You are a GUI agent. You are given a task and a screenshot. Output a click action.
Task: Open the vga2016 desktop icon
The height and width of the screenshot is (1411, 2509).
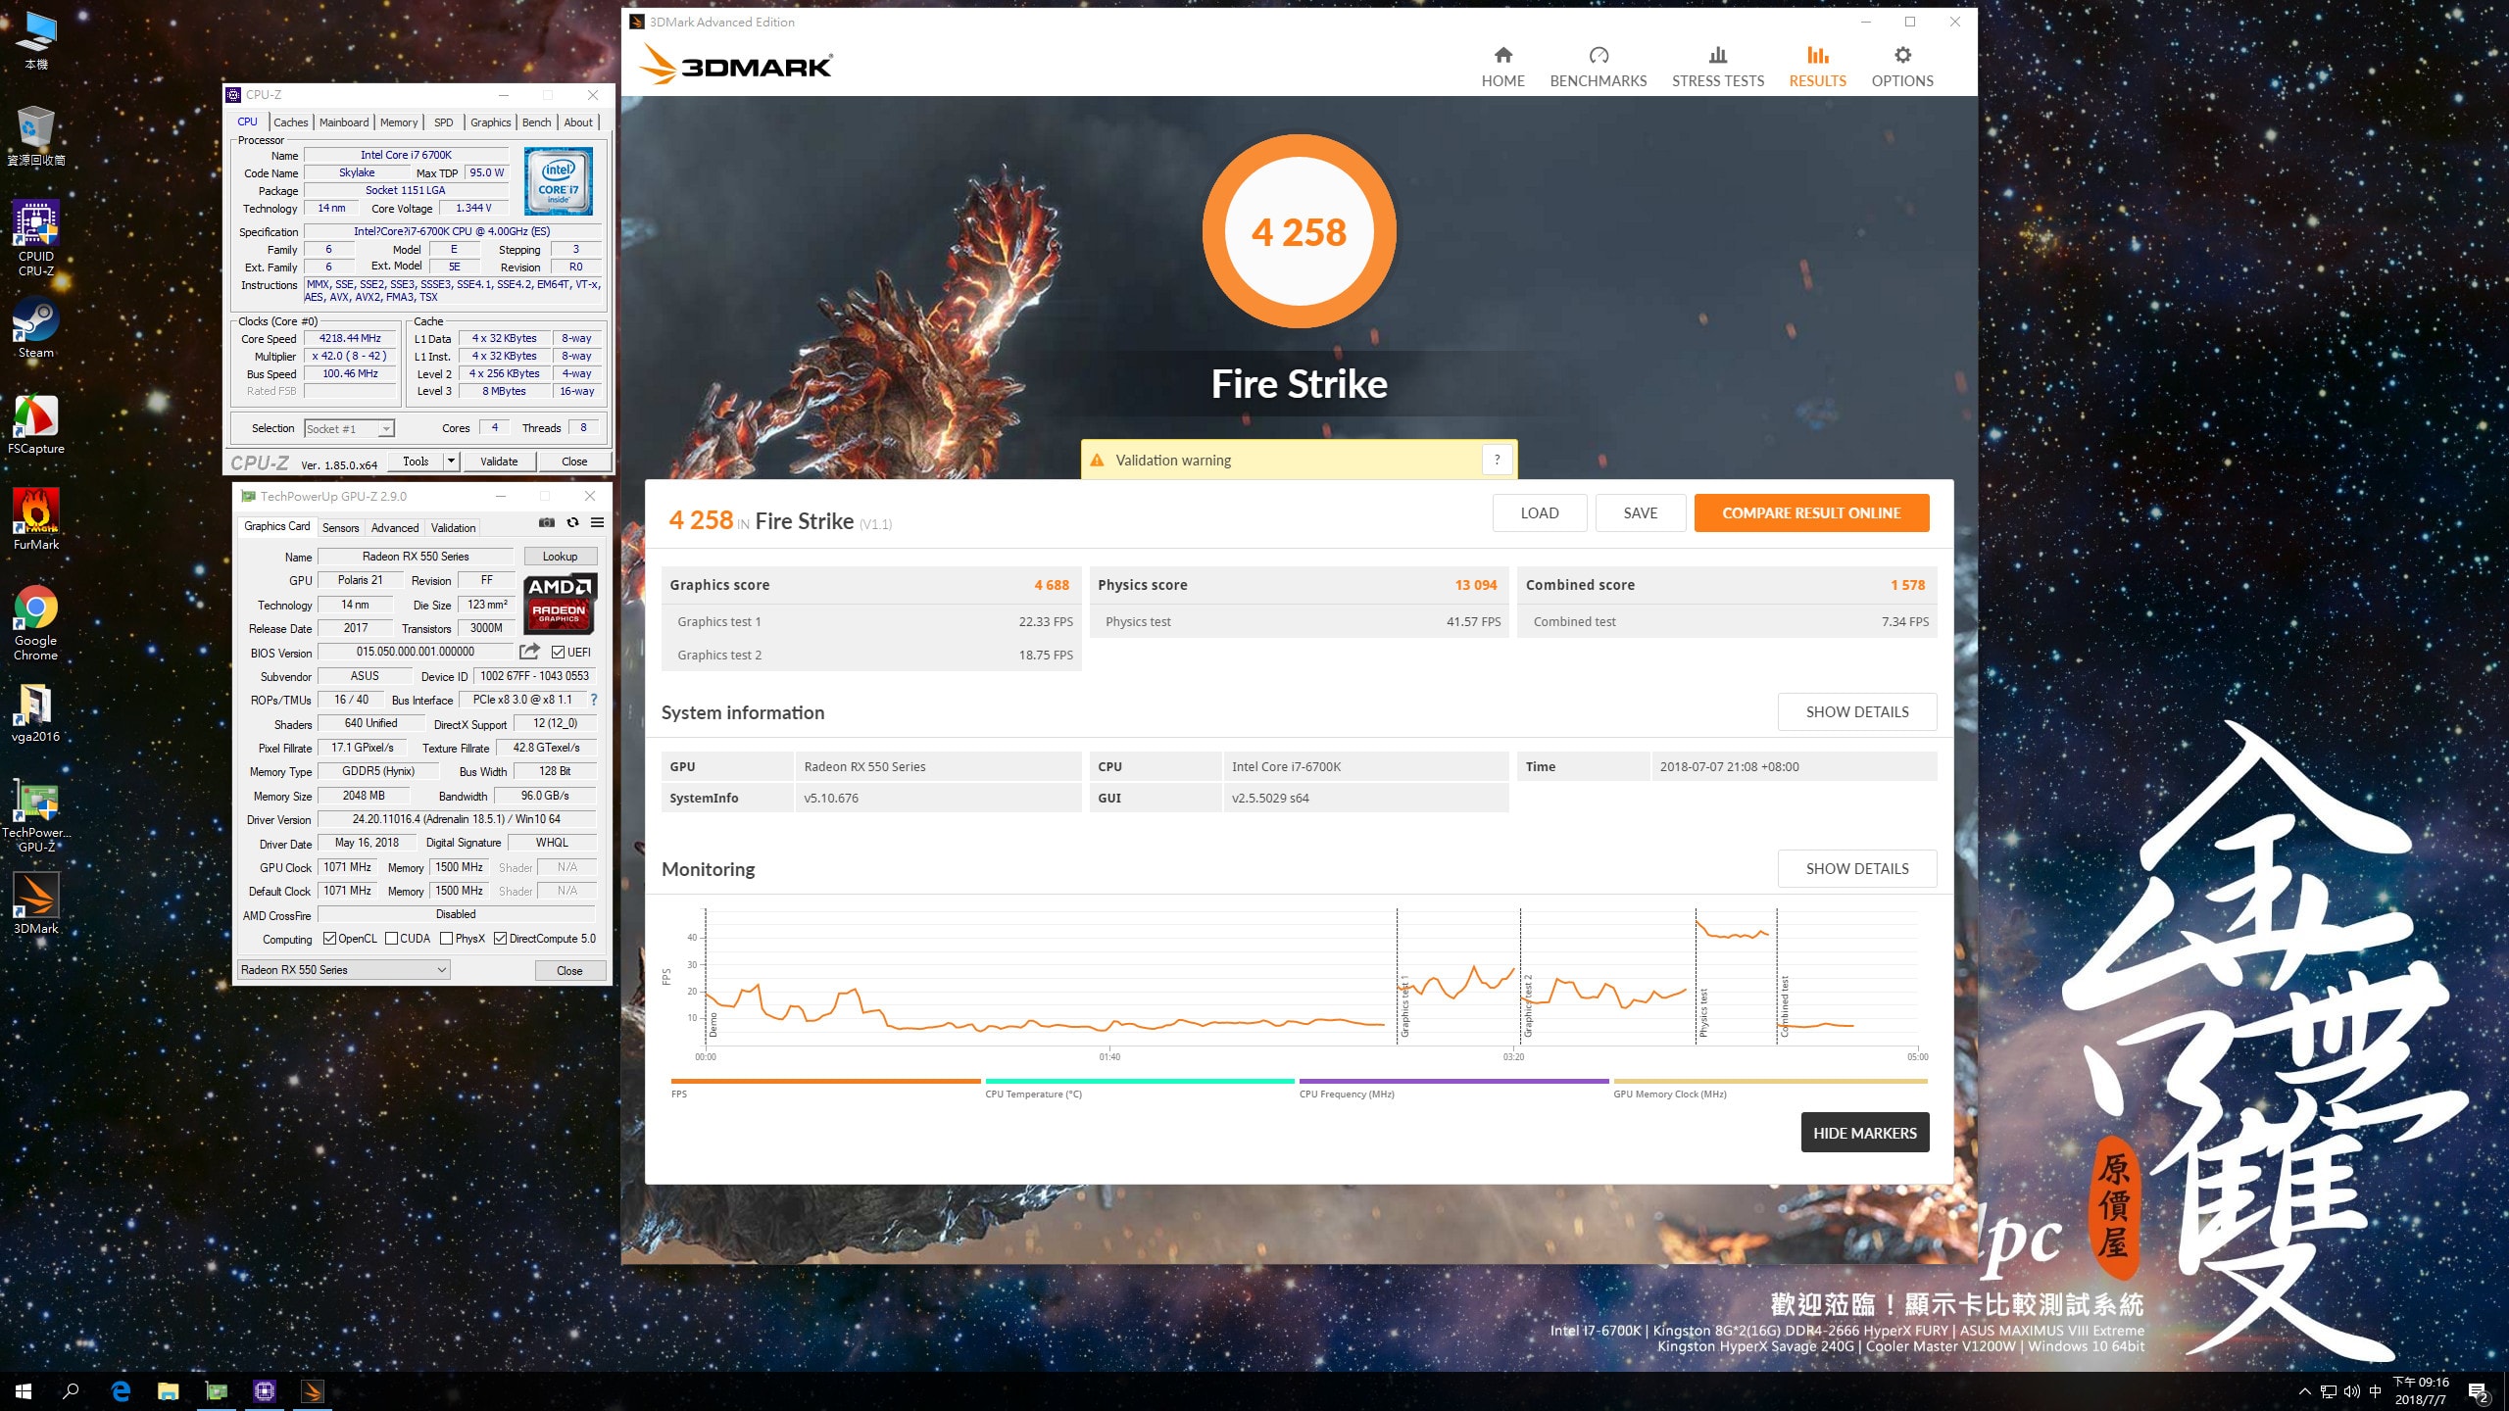point(36,712)
